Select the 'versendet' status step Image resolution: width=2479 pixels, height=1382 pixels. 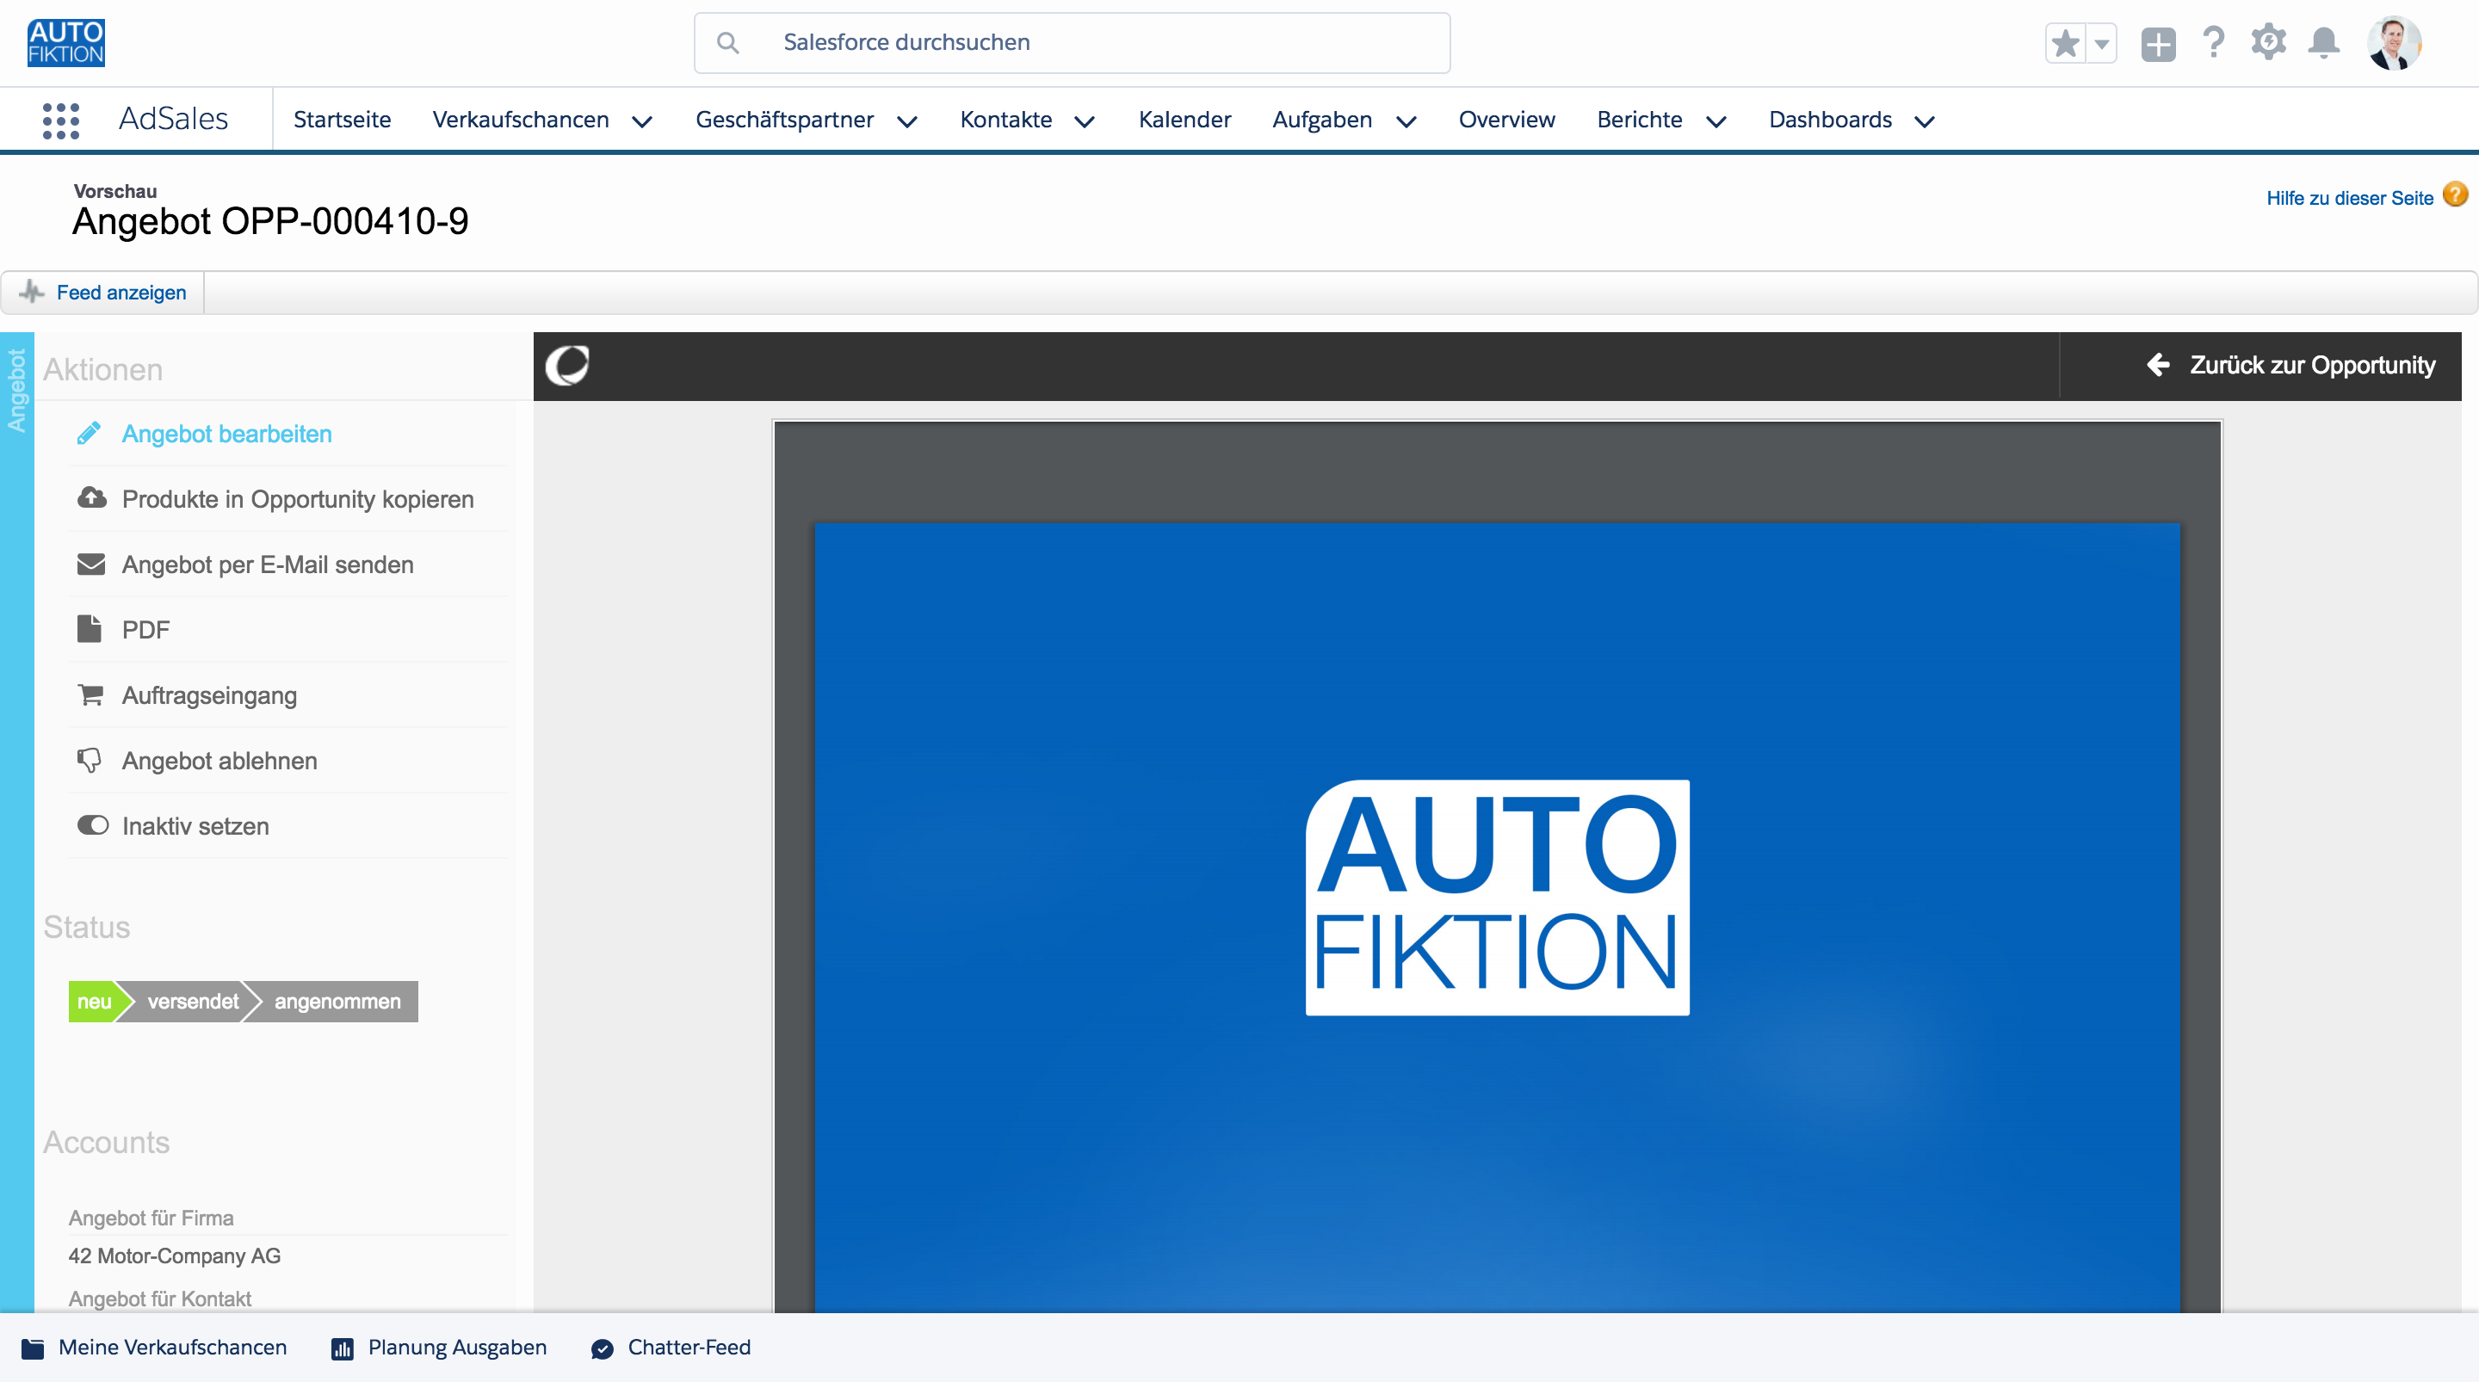click(x=193, y=1001)
